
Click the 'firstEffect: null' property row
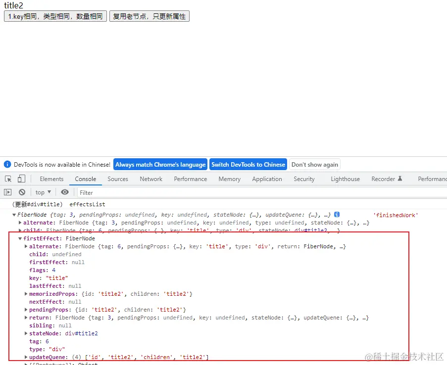coord(57,262)
